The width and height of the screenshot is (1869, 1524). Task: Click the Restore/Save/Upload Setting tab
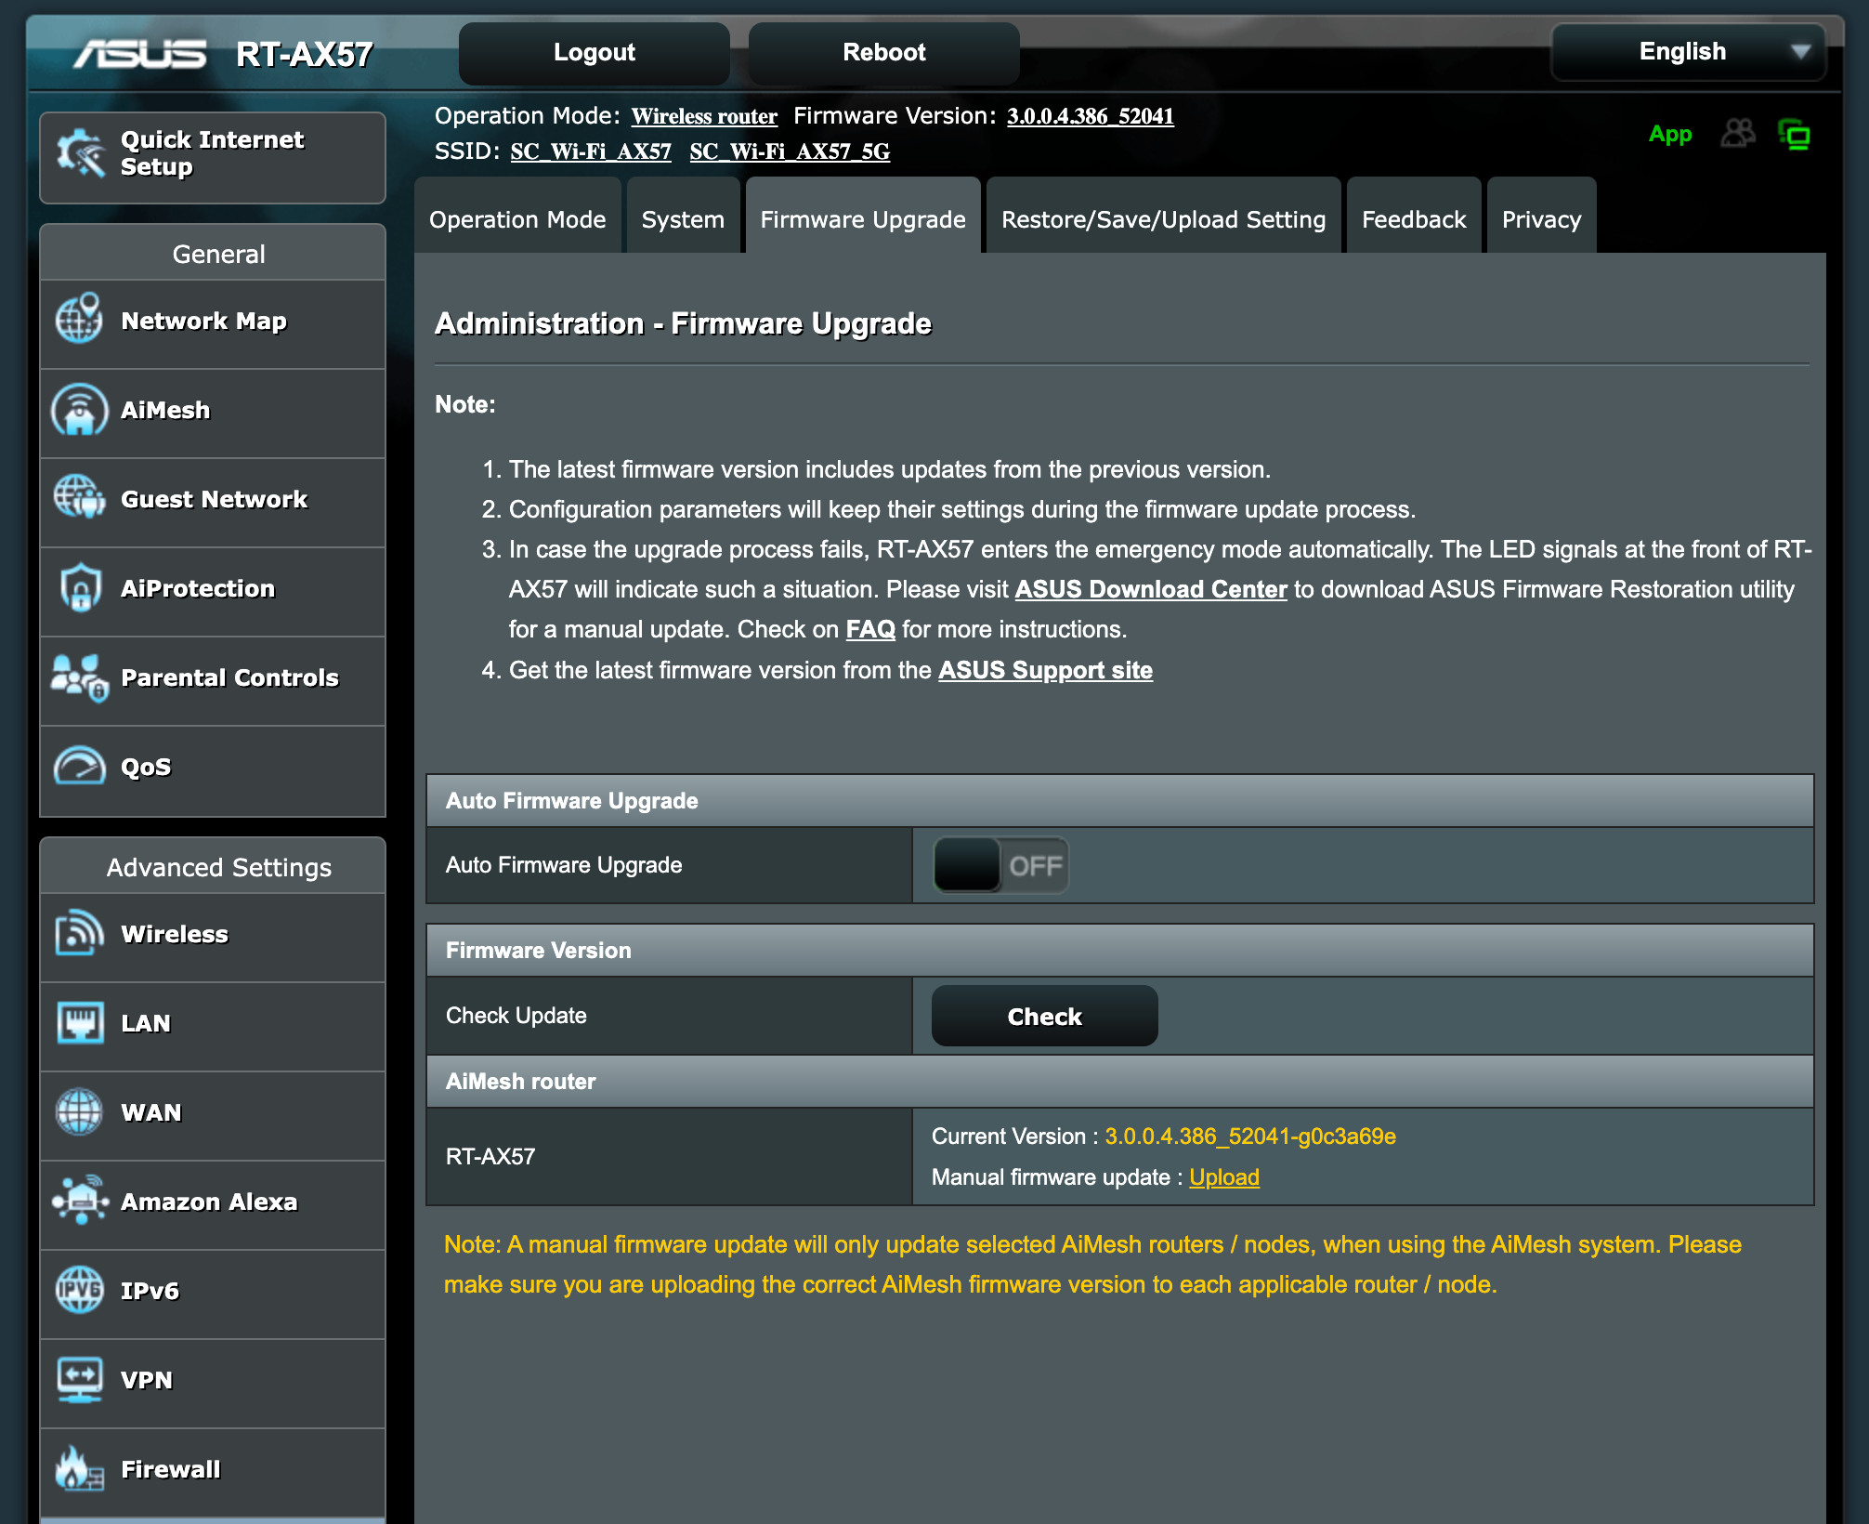(1161, 219)
